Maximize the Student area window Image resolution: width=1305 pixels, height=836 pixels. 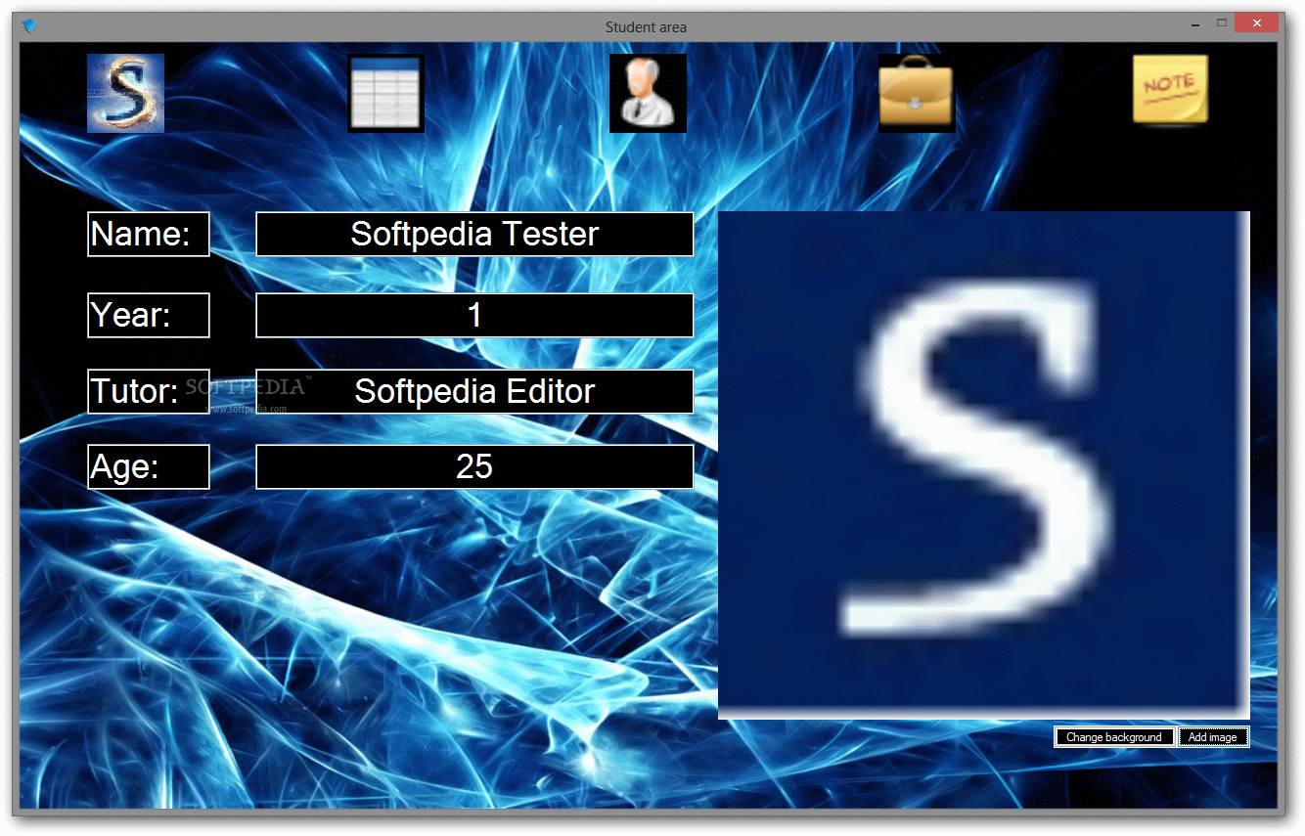coord(1222,23)
